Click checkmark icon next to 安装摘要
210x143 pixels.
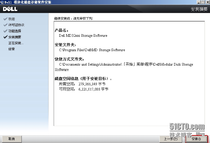(5, 37)
